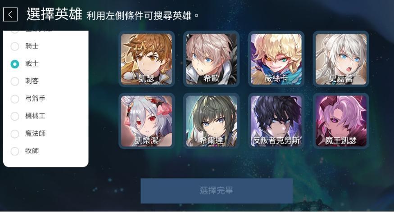Click the 戰士 filter label text
394x212 pixels.
pyautogui.click(x=32, y=64)
